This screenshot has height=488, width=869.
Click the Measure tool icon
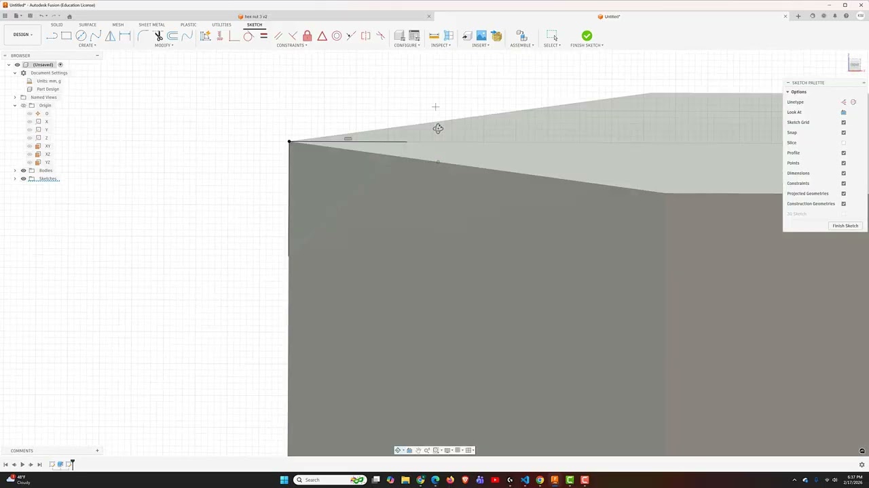coord(434,36)
